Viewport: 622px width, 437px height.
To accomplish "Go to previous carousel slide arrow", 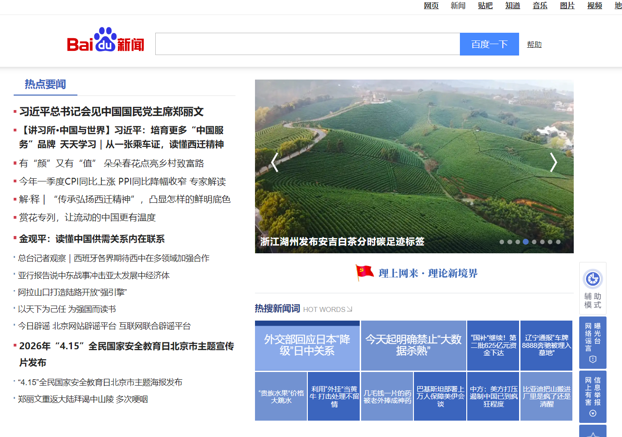I will click(x=275, y=162).
